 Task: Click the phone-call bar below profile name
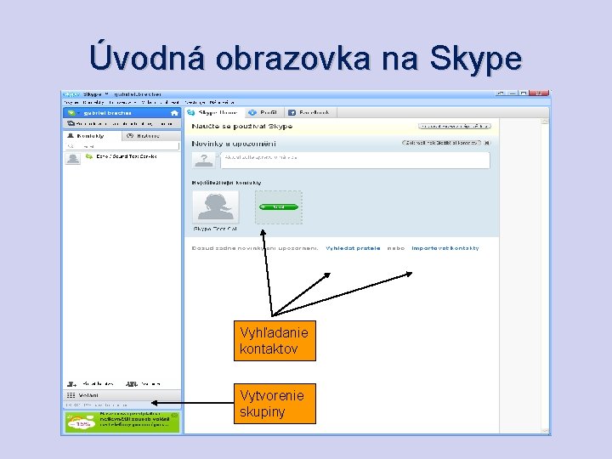[122, 124]
